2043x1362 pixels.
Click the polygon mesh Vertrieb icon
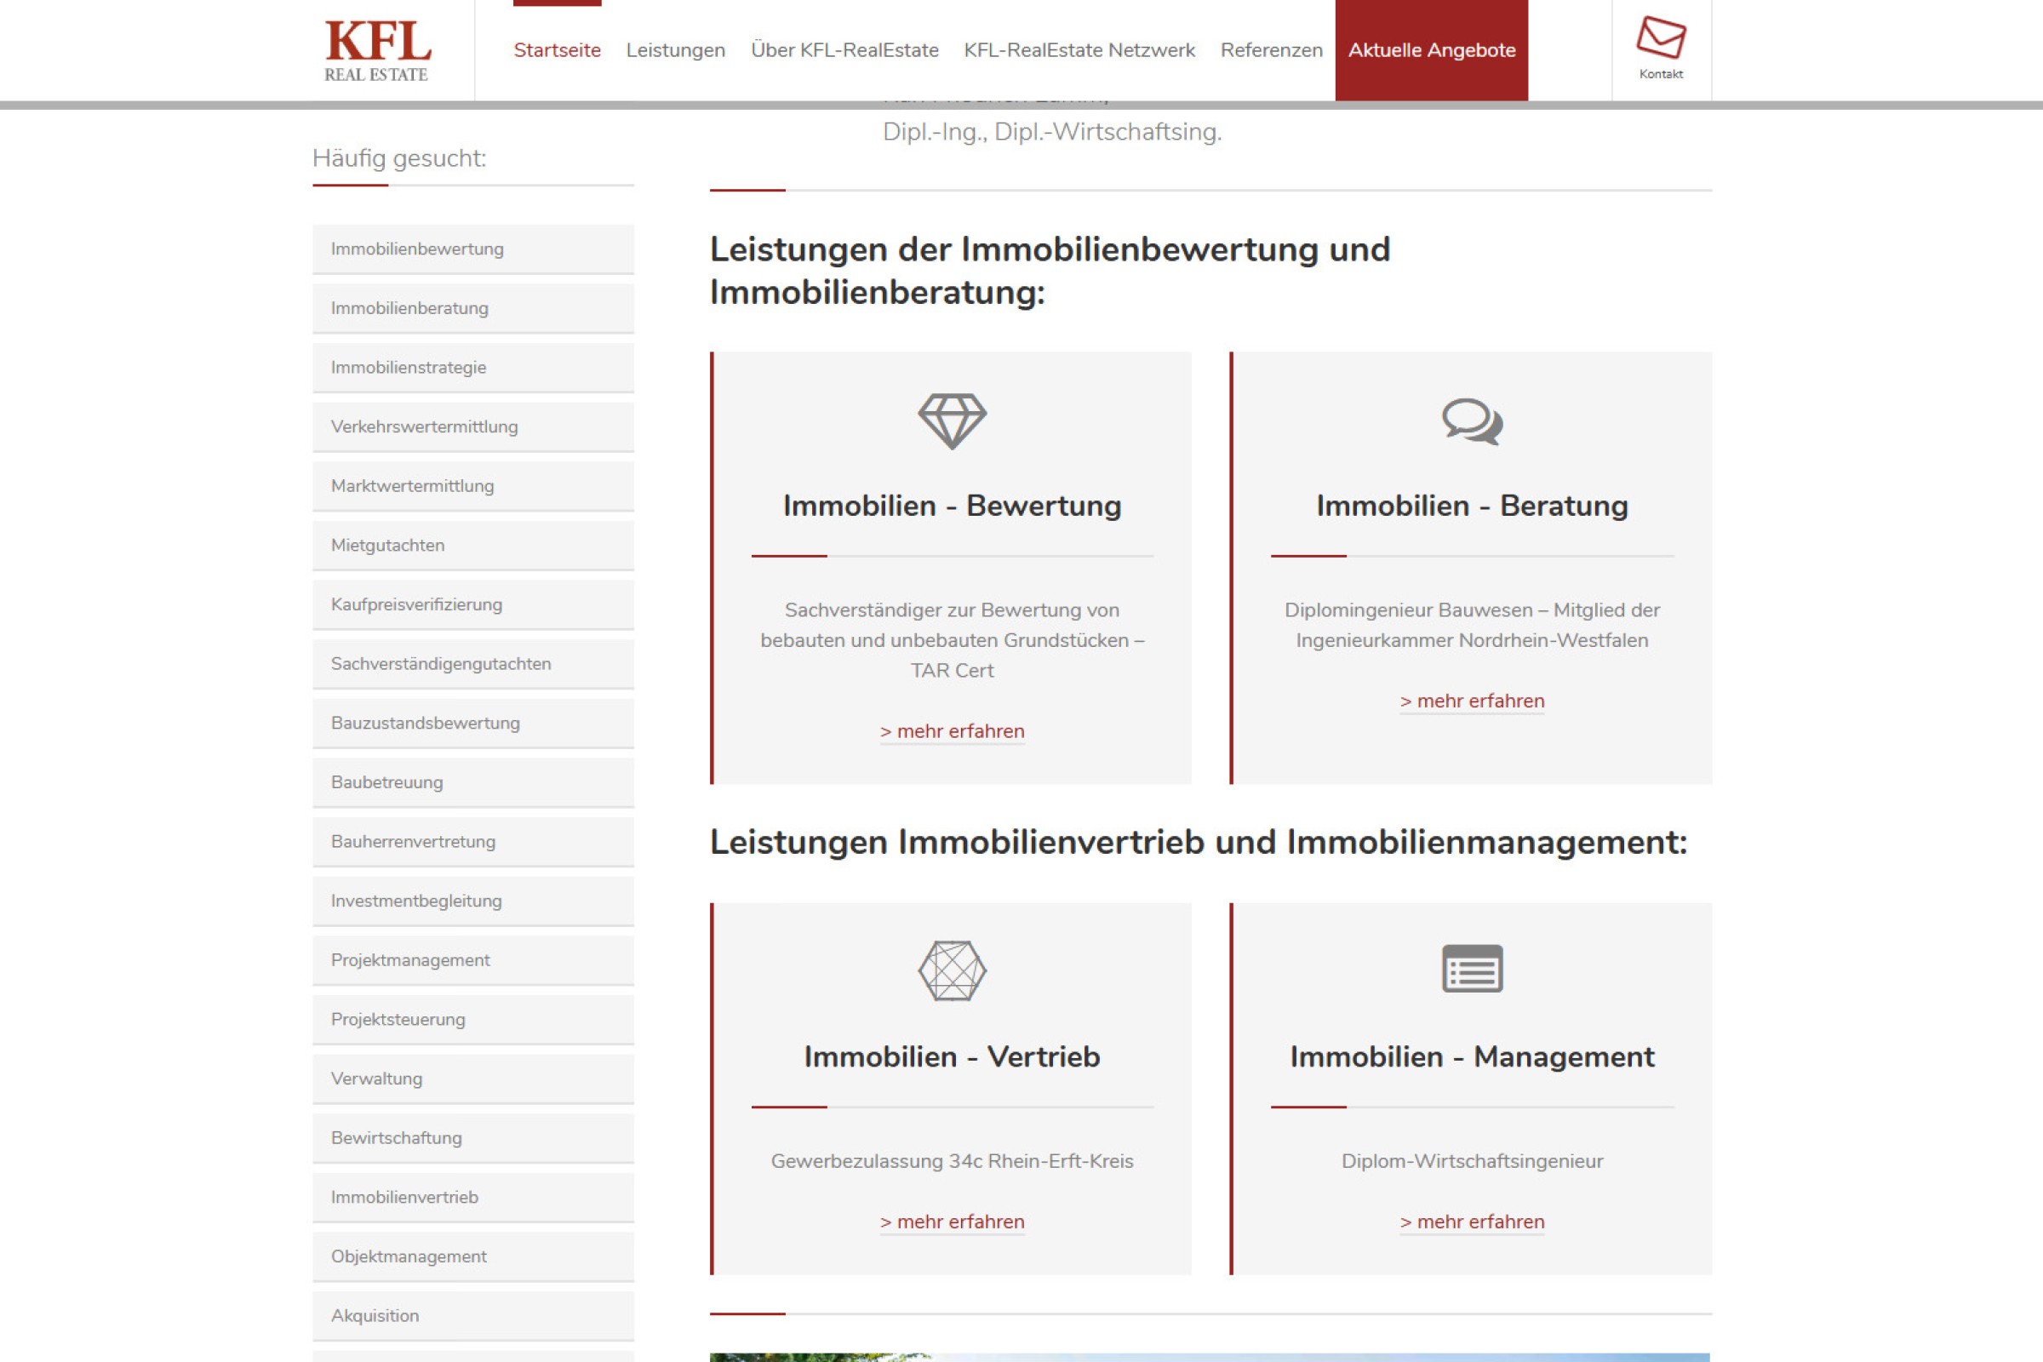click(x=952, y=970)
